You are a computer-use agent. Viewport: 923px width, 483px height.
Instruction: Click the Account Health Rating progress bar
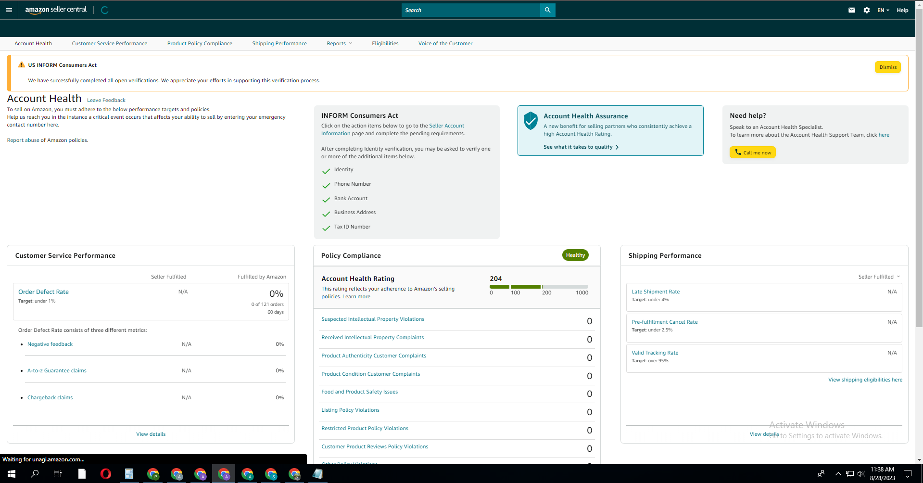[539, 287]
